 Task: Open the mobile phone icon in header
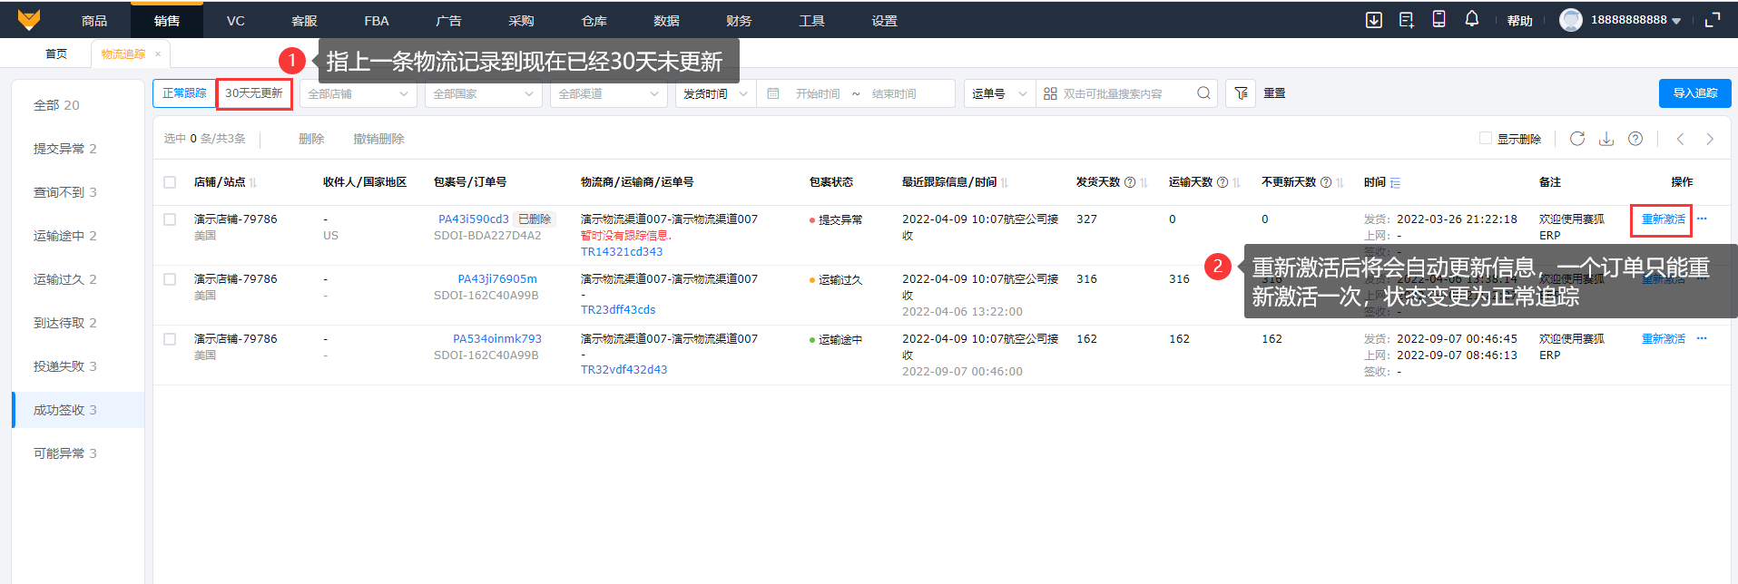[1439, 19]
